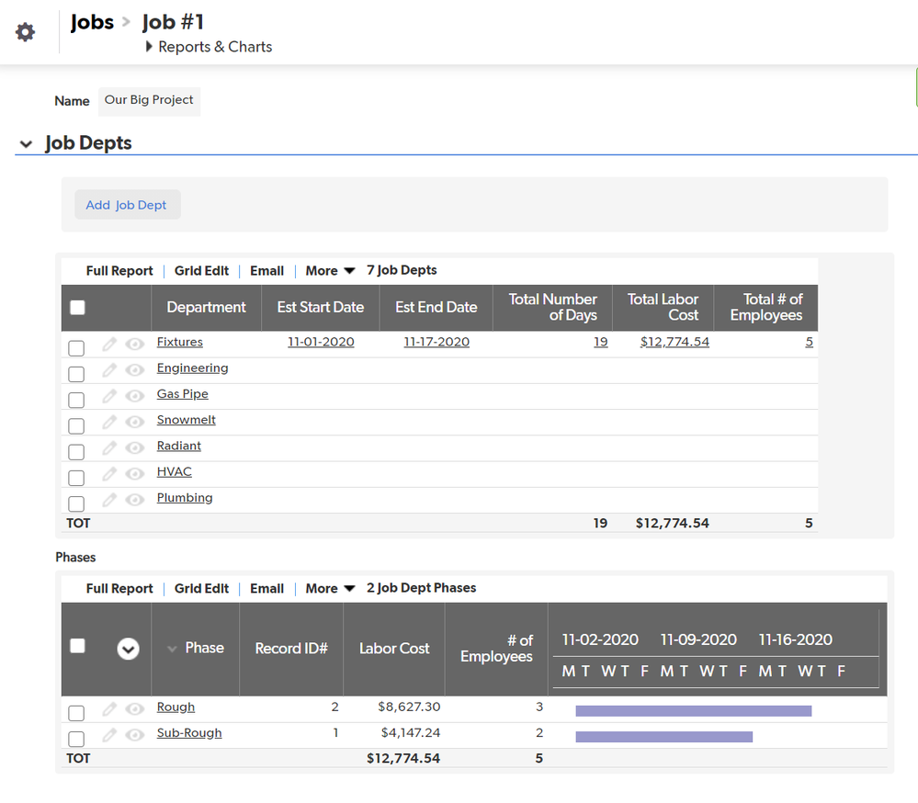Check the HVAC row checkbox
The image size is (918, 803).
[x=76, y=478]
